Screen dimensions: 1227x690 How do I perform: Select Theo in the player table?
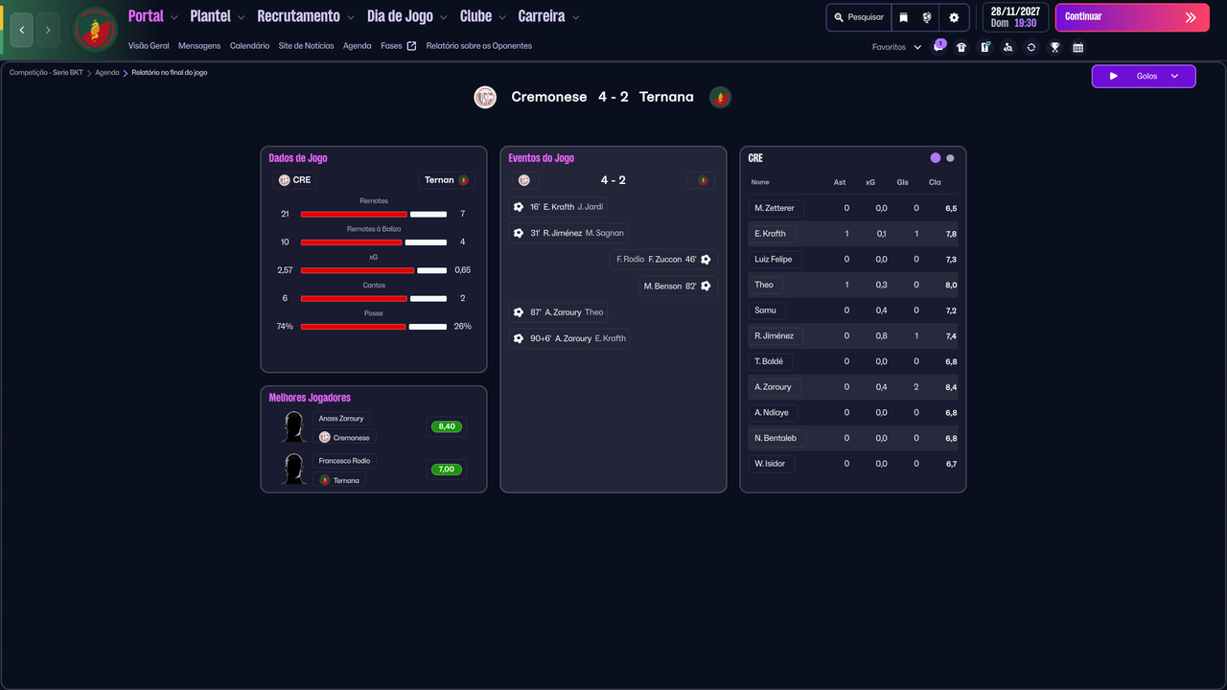click(764, 285)
